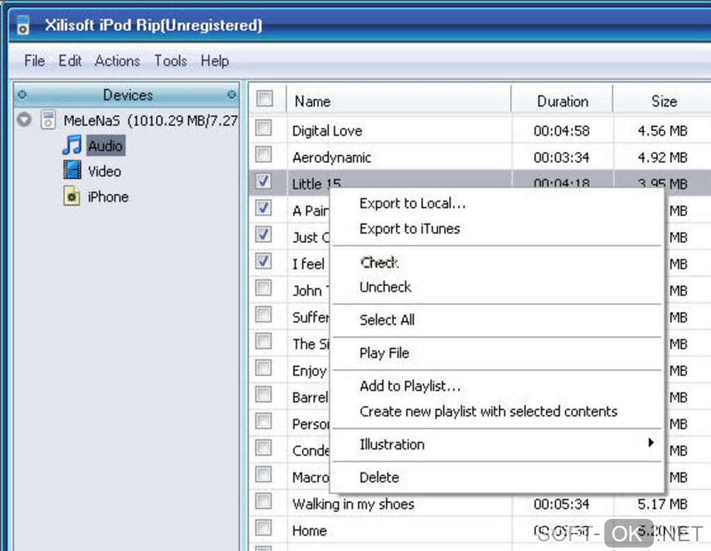Image resolution: width=711 pixels, height=551 pixels.
Task: Click the 4.92 MB size cell
Action: click(662, 157)
